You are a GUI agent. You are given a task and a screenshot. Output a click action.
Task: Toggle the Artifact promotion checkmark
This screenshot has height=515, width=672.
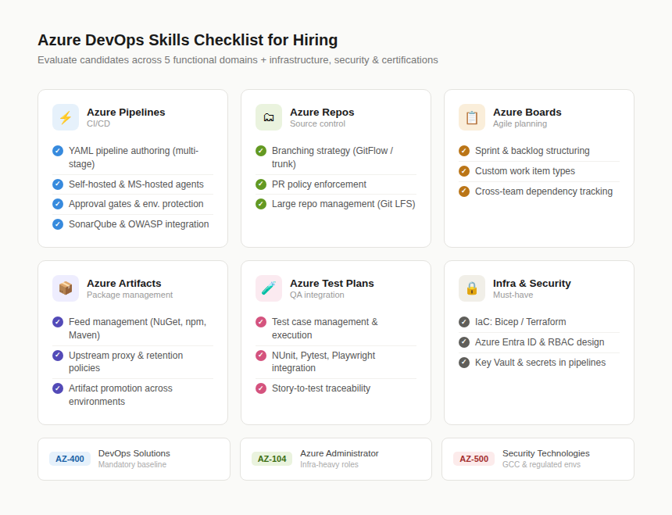click(x=58, y=388)
